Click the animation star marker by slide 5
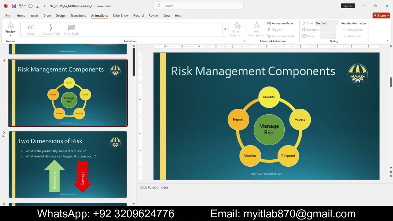This screenshot has width=393, height=221. pyautogui.click(x=4, y=136)
